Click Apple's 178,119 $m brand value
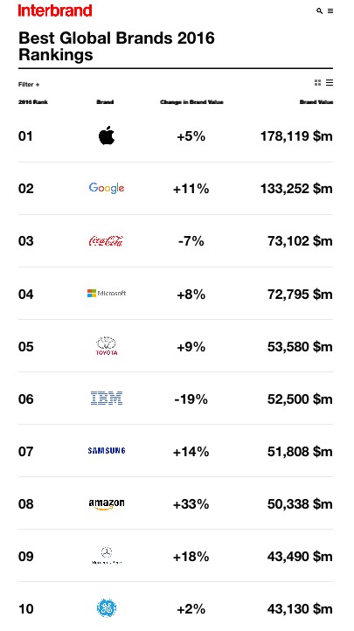Viewport: 354px width, 631px height. coord(296,136)
